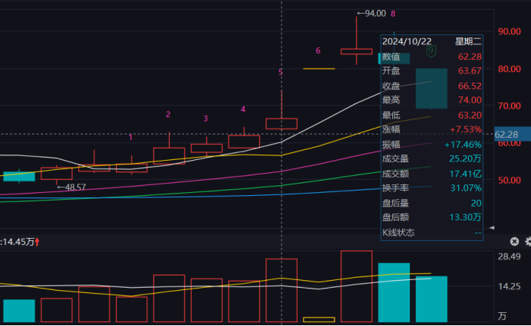Select the candlestick marked with number 5

click(282, 123)
